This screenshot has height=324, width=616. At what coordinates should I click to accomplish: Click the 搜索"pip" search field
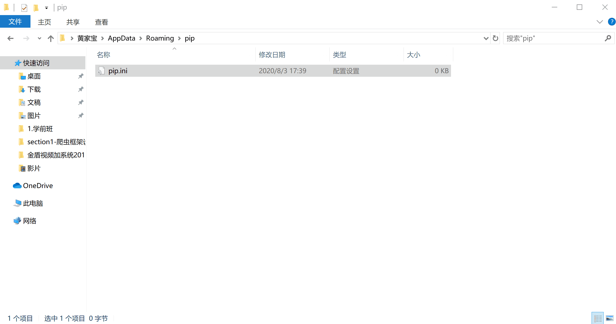[552, 38]
